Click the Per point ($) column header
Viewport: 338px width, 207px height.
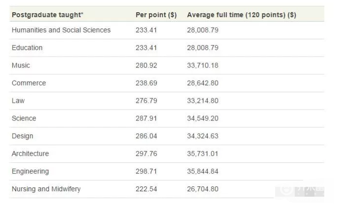coord(156,15)
